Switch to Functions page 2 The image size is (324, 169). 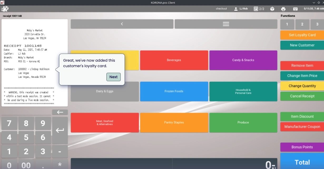[302, 24]
